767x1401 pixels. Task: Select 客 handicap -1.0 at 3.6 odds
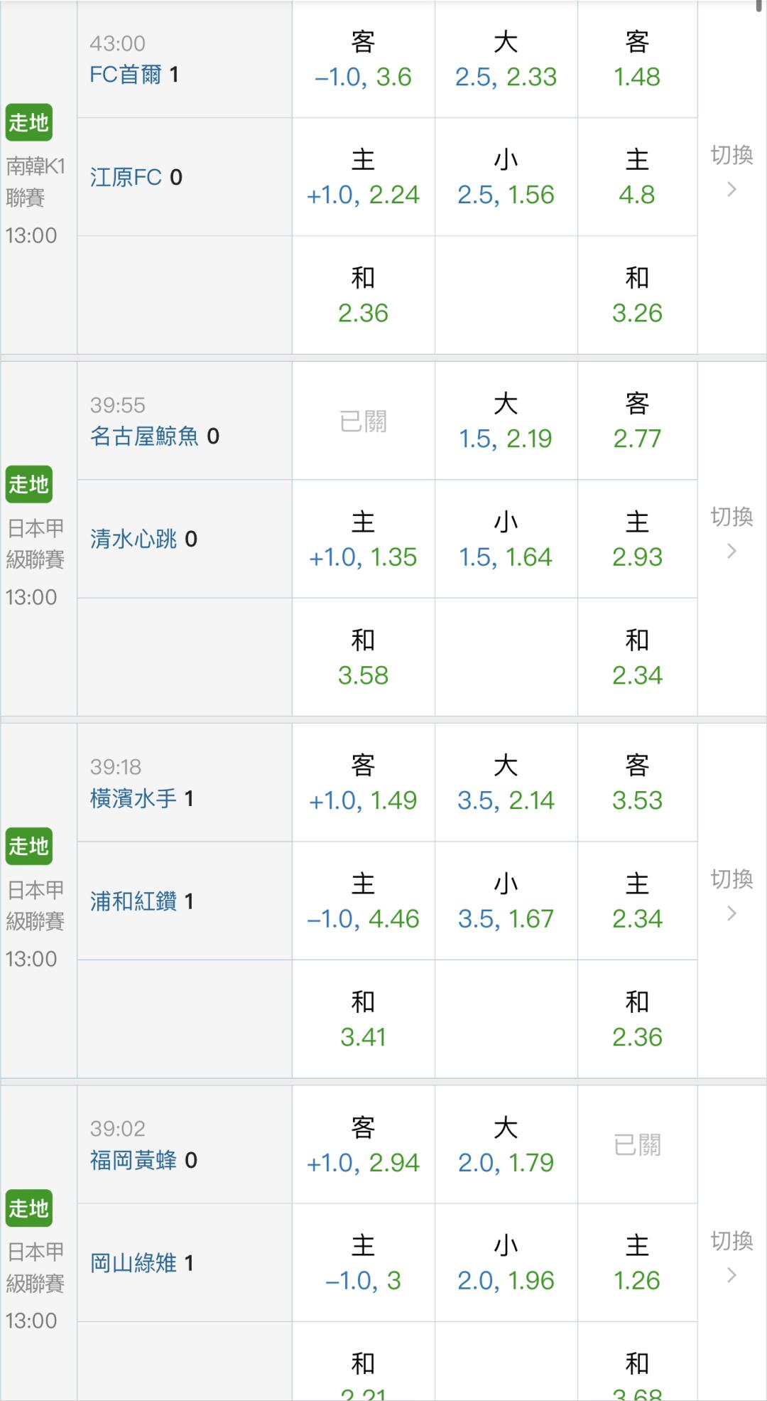[363, 60]
